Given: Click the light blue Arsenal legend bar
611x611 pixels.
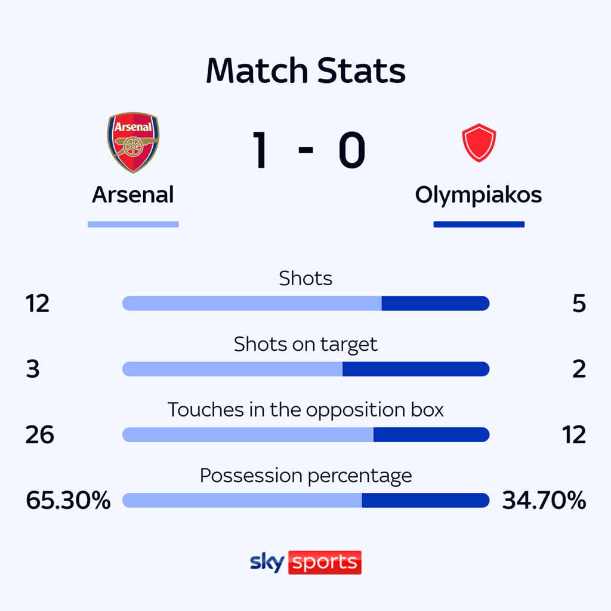Looking at the screenshot, I should pos(133,224).
